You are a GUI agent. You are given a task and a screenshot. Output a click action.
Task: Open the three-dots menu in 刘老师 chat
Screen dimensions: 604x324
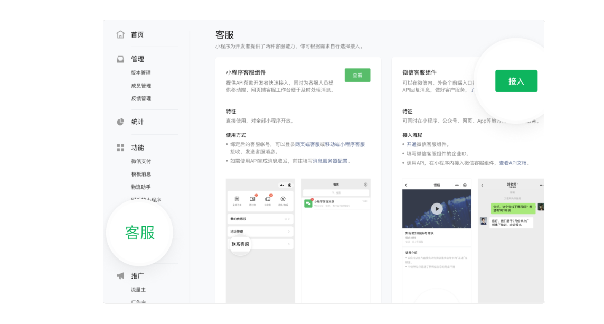coord(541,185)
